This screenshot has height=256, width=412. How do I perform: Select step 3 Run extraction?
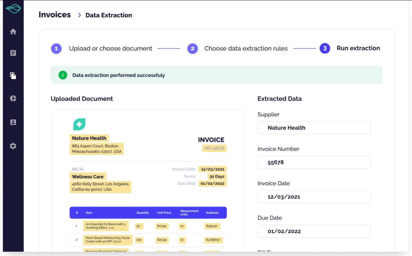pyautogui.click(x=350, y=48)
